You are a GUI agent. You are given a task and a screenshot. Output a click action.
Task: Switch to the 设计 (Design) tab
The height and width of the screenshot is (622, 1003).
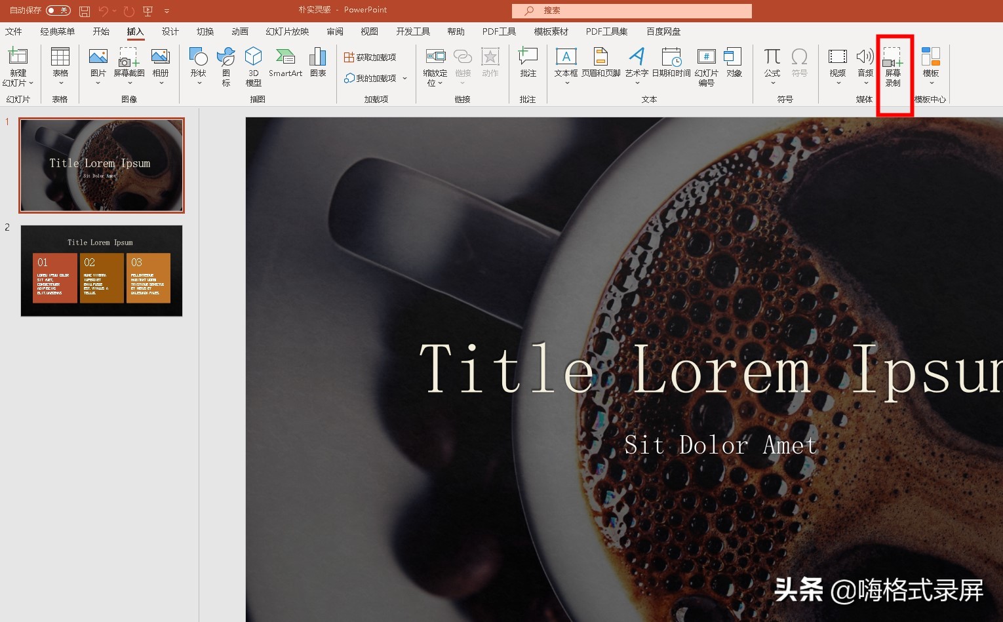coord(170,31)
